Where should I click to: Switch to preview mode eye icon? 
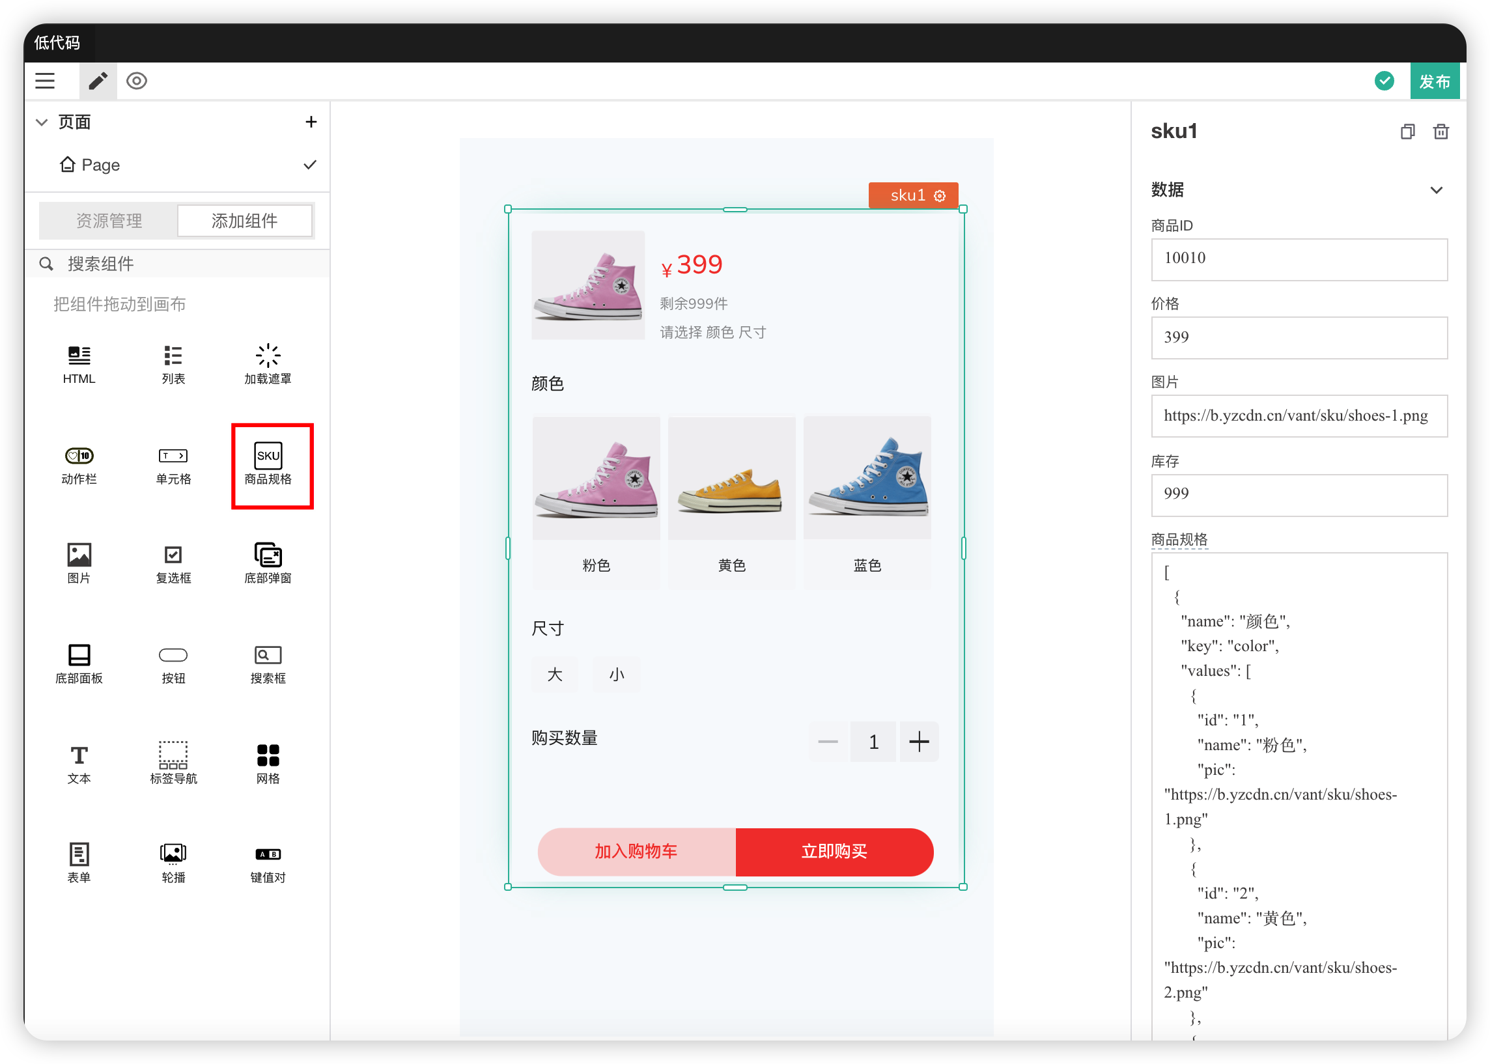click(x=136, y=81)
